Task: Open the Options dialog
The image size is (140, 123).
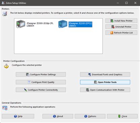Action: 90,116
